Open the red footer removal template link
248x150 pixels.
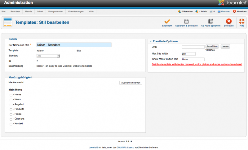tap(197, 65)
